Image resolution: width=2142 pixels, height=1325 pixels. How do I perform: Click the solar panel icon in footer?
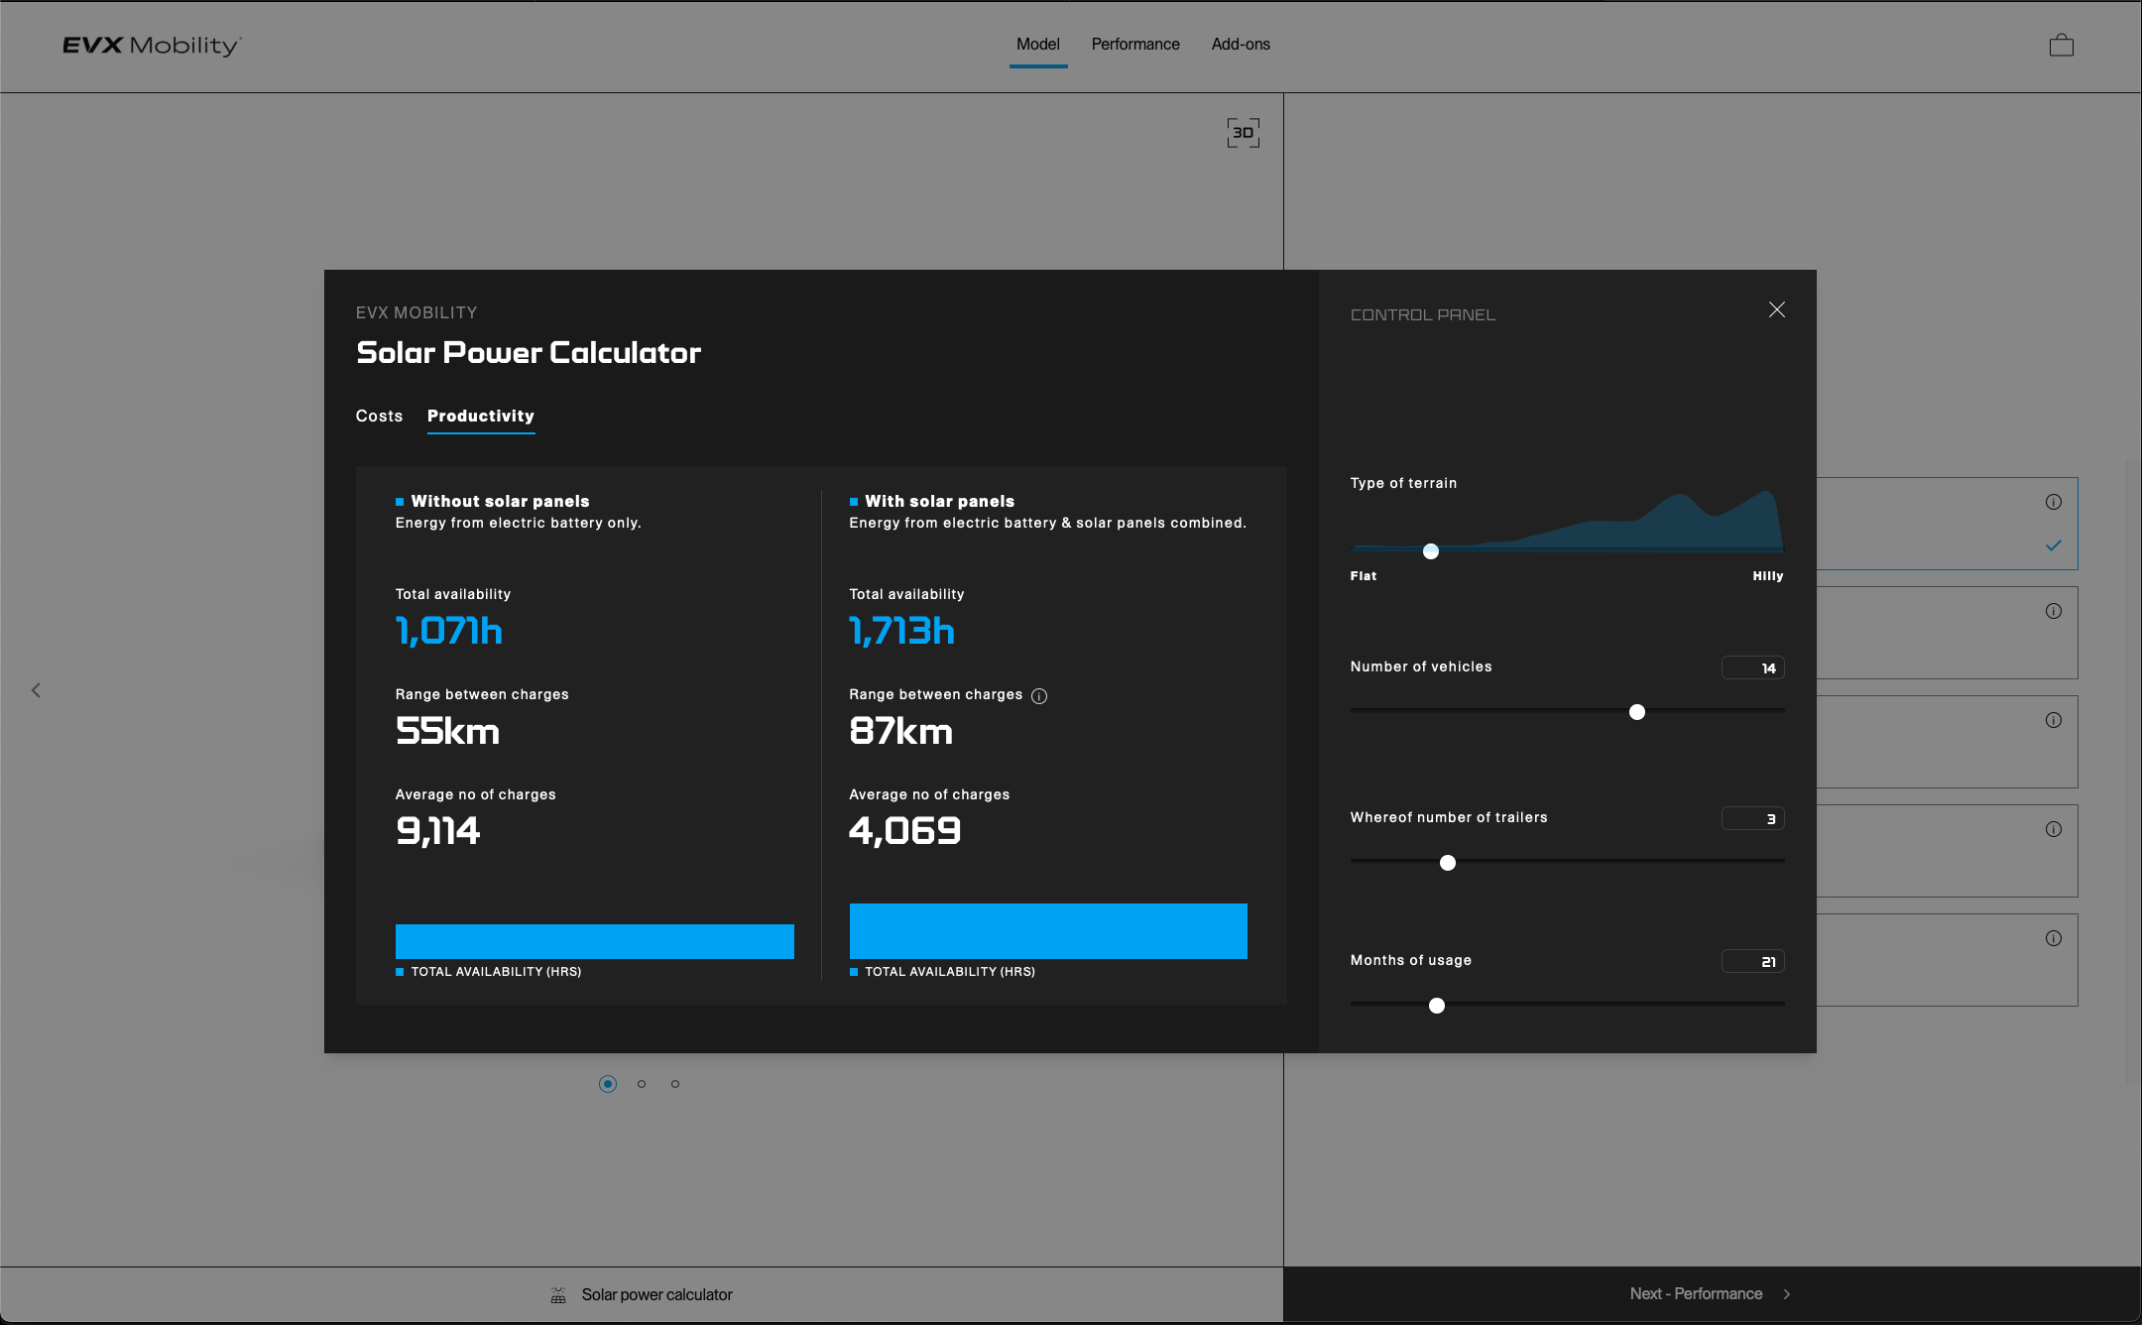coord(558,1295)
